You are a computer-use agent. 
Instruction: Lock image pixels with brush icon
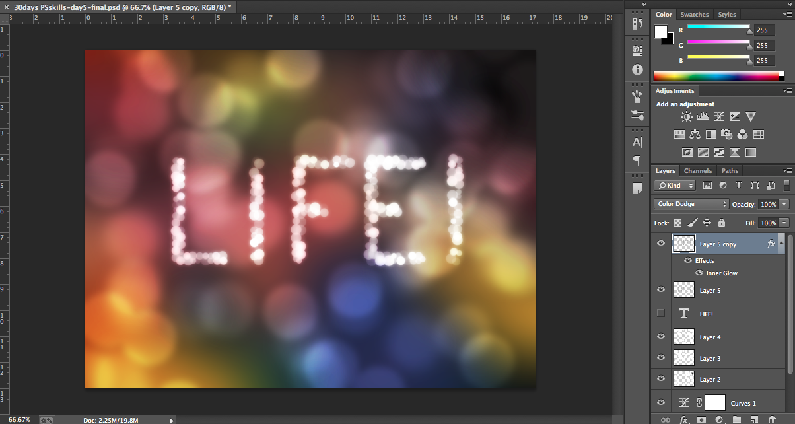point(693,223)
